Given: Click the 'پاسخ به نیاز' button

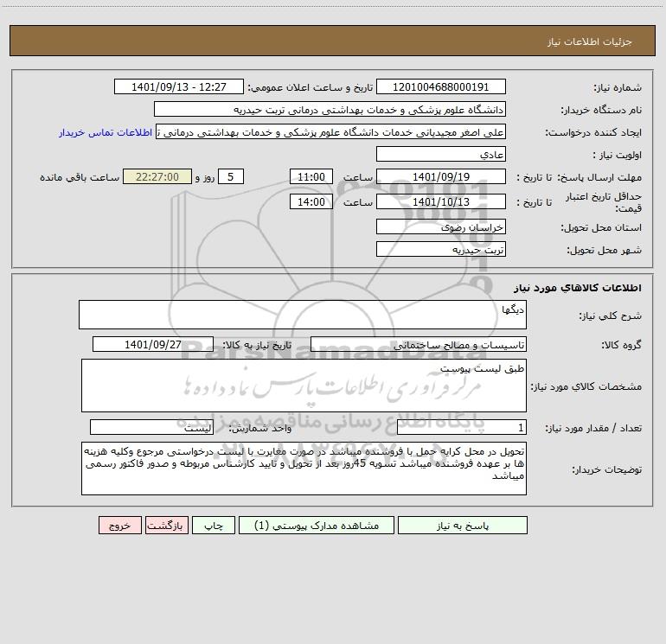Looking at the screenshot, I should (463, 526).
